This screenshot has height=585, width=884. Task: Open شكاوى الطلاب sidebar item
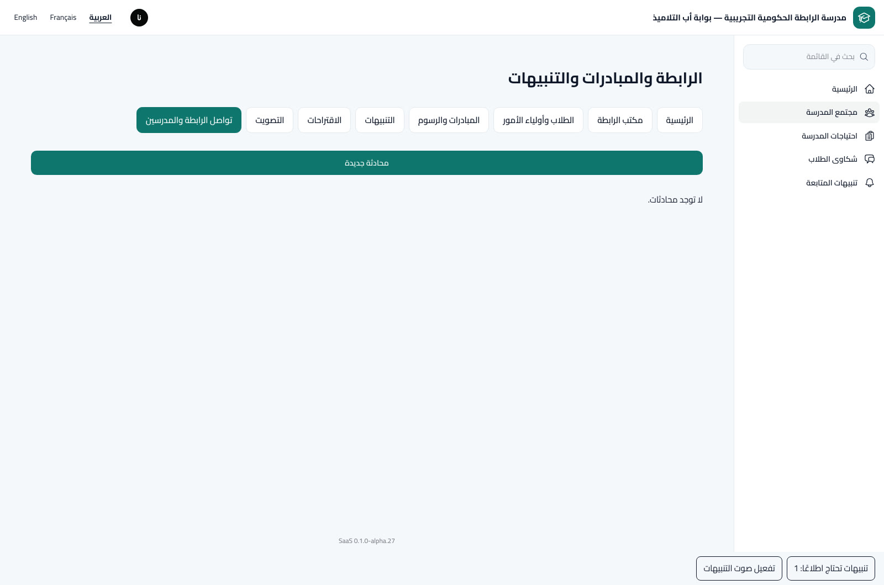coord(809,159)
